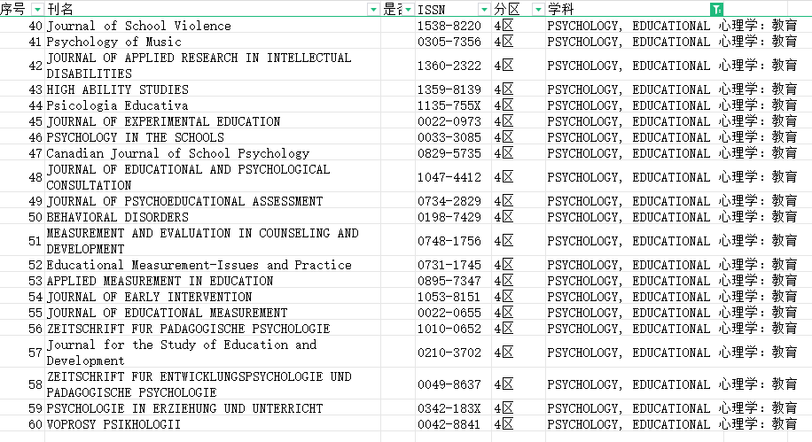Select ISSN cell 1359-8139
Screen dimensions: 812x442
pyautogui.click(x=453, y=89)
